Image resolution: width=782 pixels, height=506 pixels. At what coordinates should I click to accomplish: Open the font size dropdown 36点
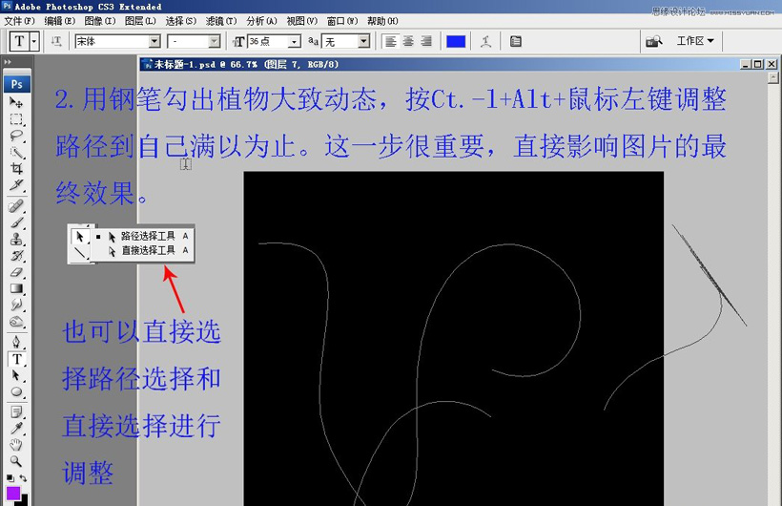[x=295, y=41]
